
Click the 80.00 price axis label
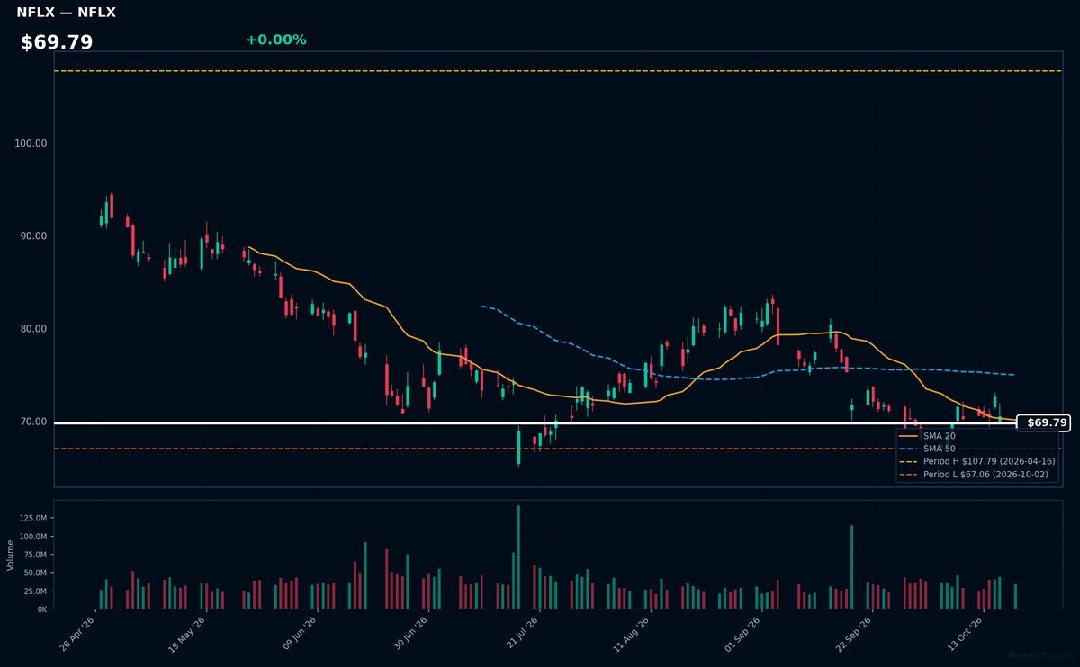pyautogui.click(x=33, y=329)
